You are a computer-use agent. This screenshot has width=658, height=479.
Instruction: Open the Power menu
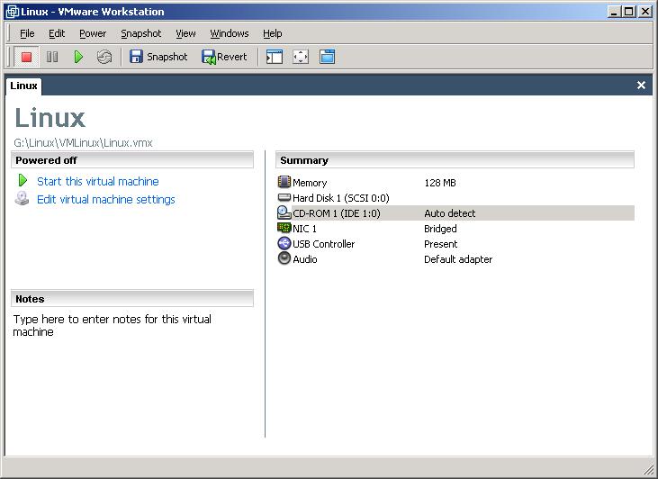93,33
